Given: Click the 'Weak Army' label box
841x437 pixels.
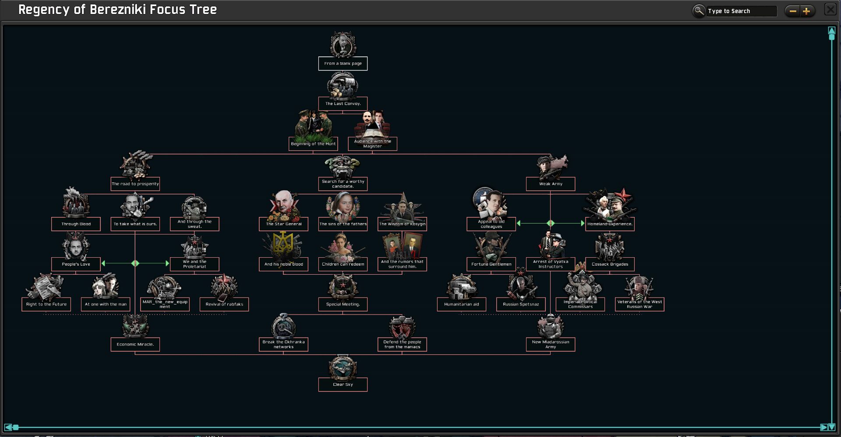Looking at the screenshot, I should pyautogui.click(x=551, y=184).
